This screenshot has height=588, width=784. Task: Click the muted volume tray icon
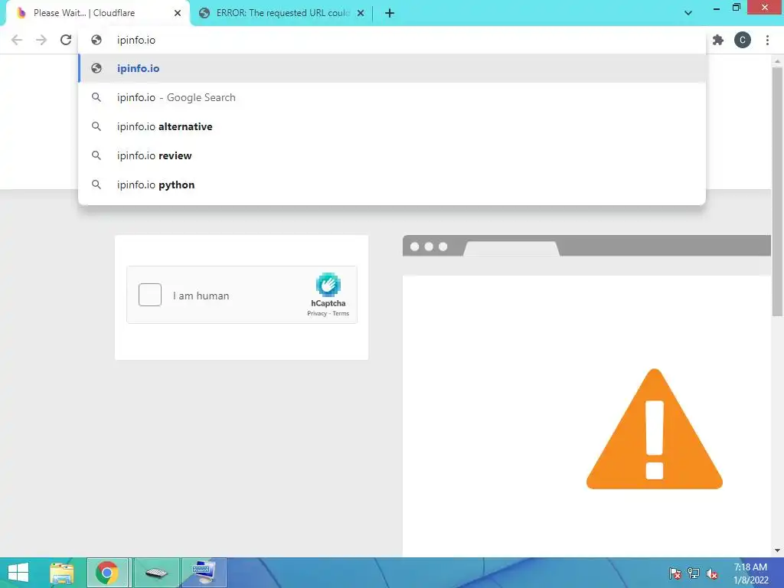pos(711,573)
